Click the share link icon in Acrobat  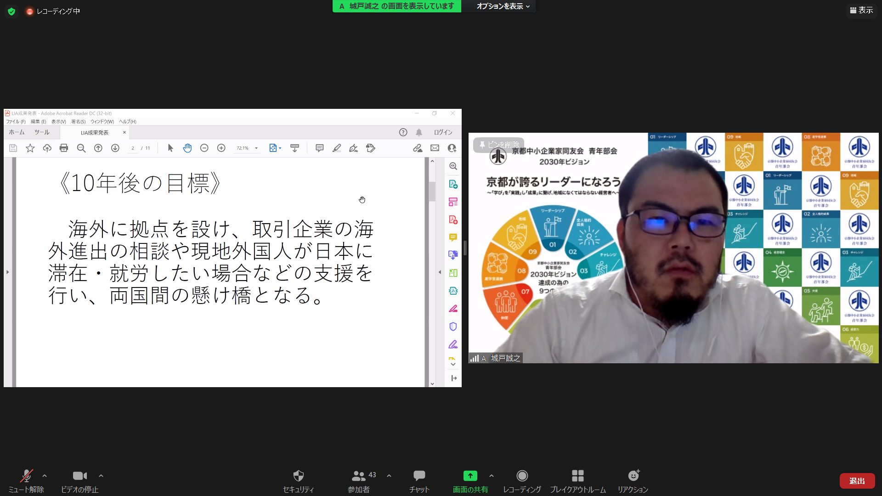[418, 148]
